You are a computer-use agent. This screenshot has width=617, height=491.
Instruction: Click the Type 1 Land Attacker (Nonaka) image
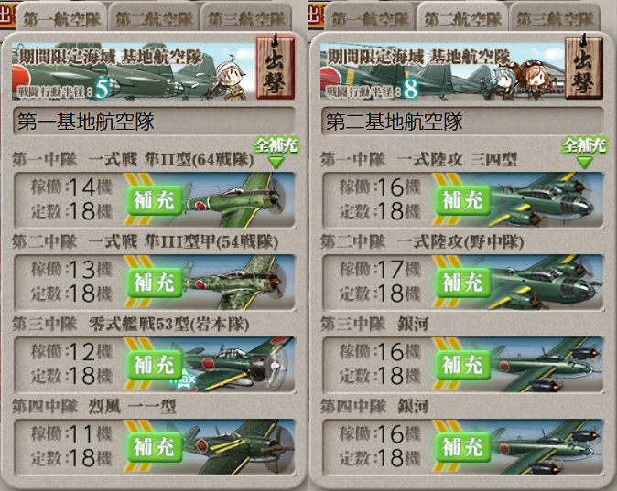(545, 283)
